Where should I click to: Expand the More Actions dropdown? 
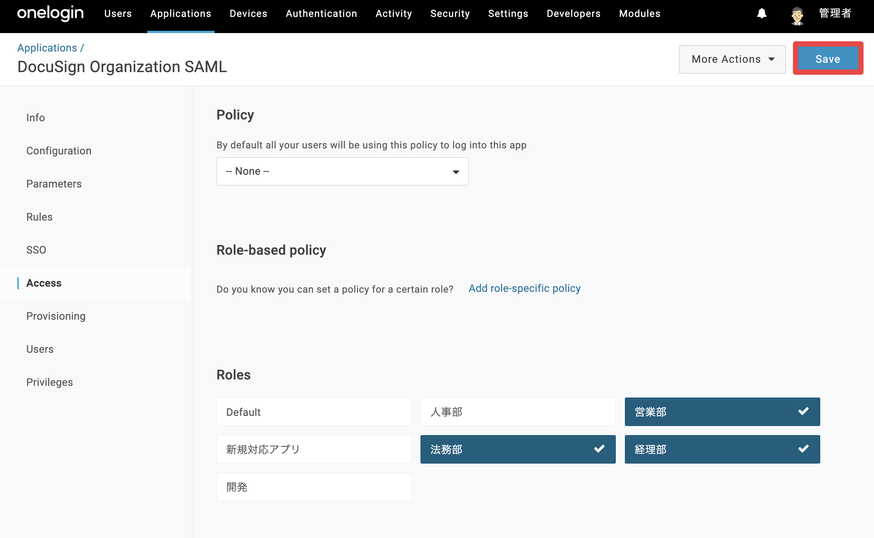[x=732, y=59]
